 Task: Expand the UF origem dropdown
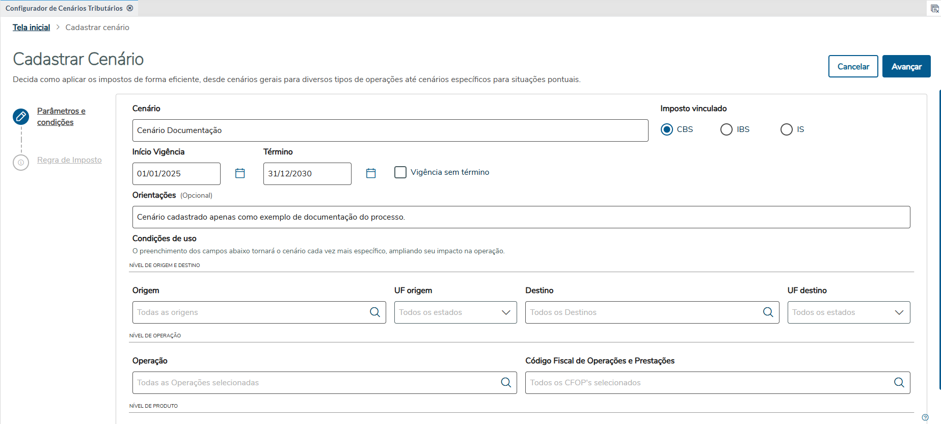(x=506, y=312)
